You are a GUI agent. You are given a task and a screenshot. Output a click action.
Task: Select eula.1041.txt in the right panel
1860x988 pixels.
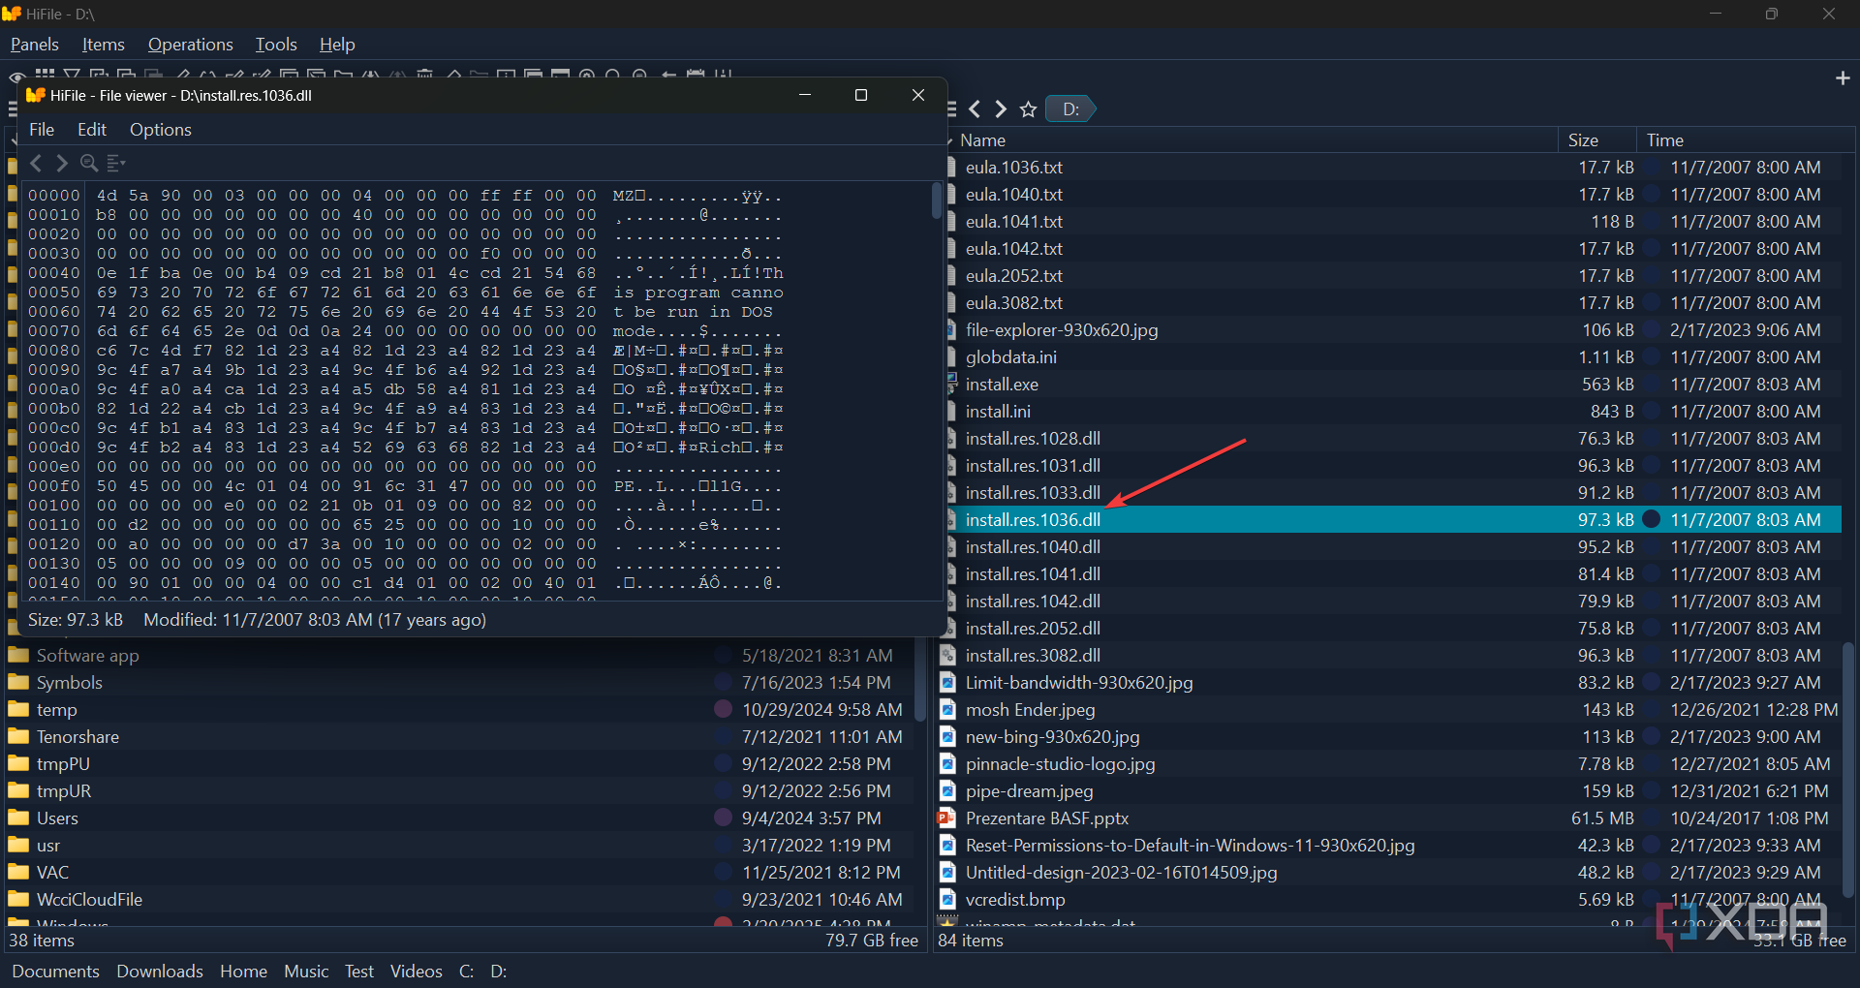point(1388,222)
